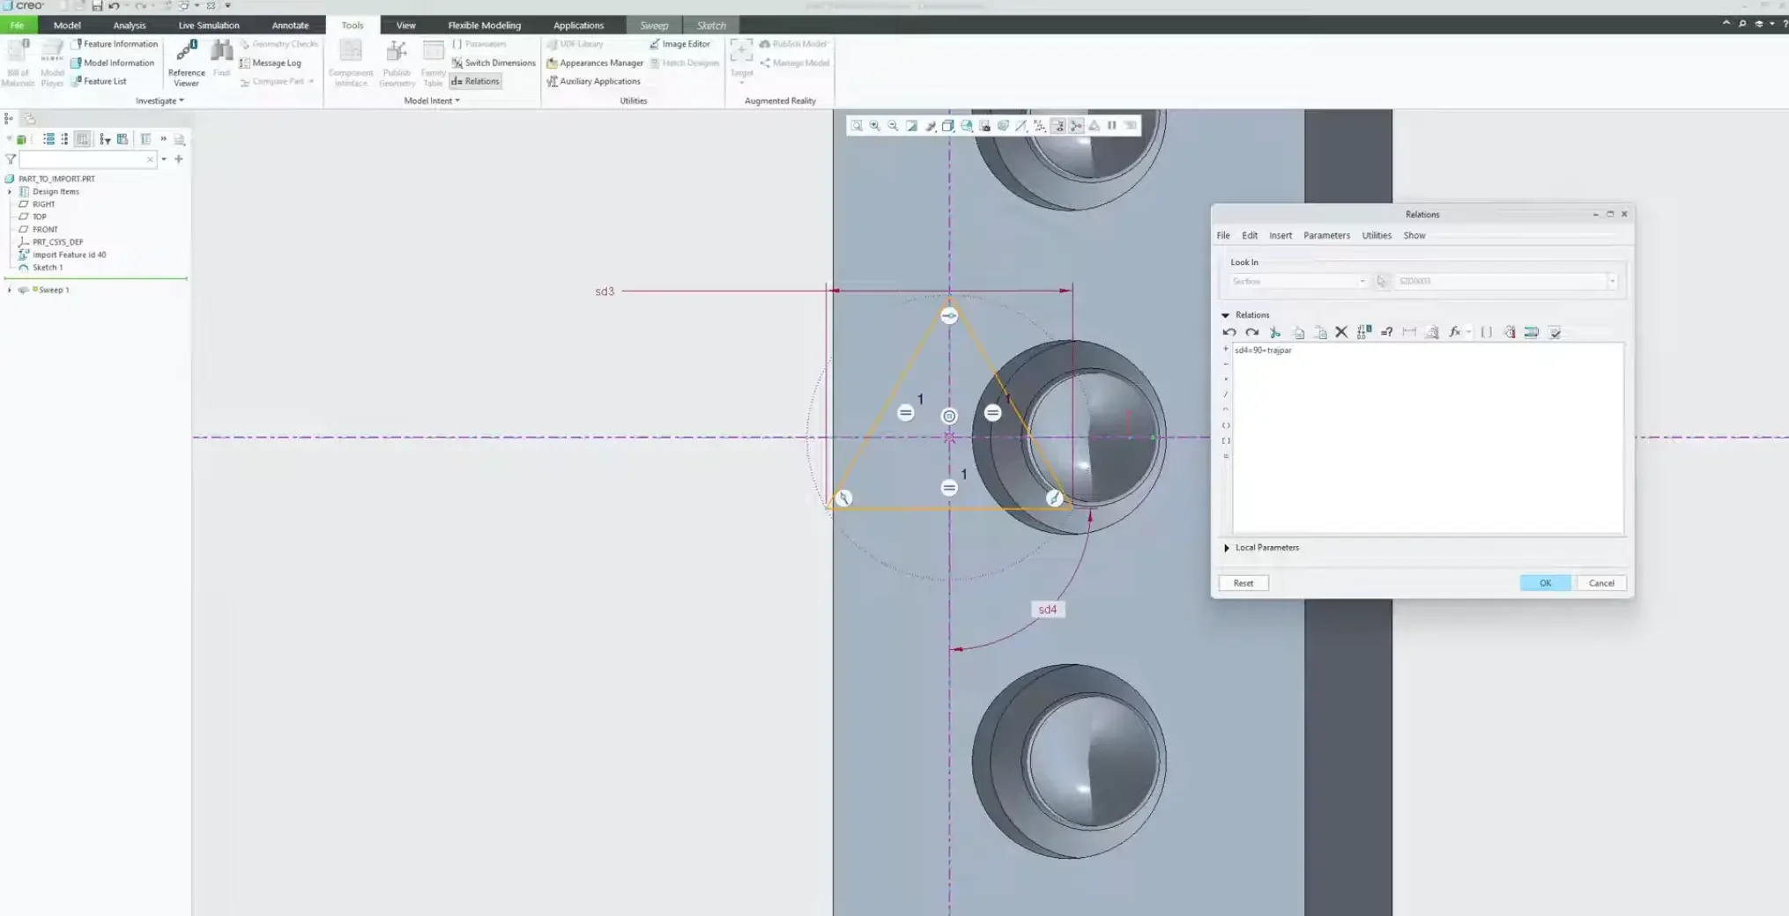Click the evaluate expression '=?' icon
1789x916 pixels.
click(x=1386, y=332)
